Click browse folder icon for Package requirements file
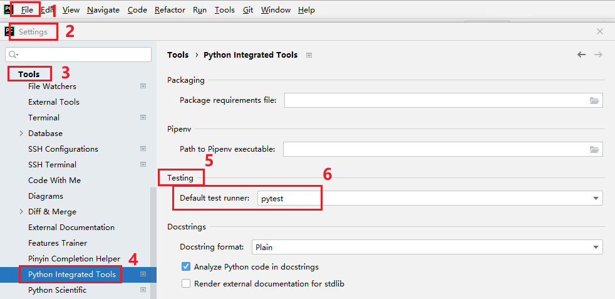 [594, 100]
